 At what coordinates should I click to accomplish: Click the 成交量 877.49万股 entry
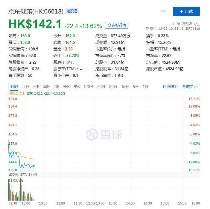pyautogui.click(x=113, y=36)
